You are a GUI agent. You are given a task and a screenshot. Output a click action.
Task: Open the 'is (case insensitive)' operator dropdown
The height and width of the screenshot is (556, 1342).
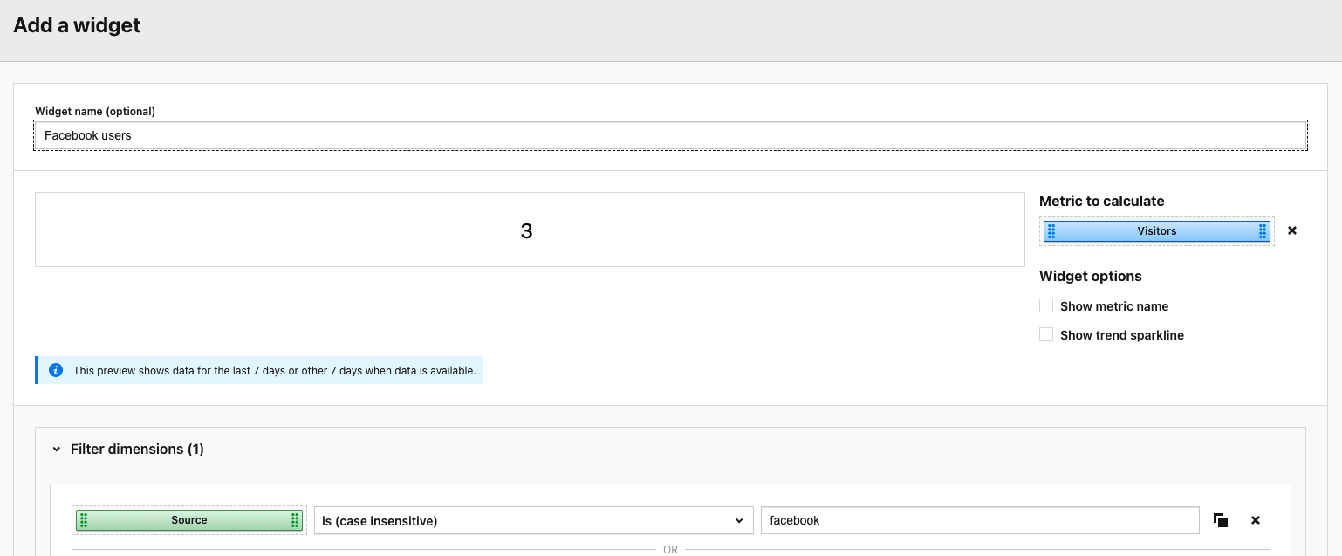[533, 521]
